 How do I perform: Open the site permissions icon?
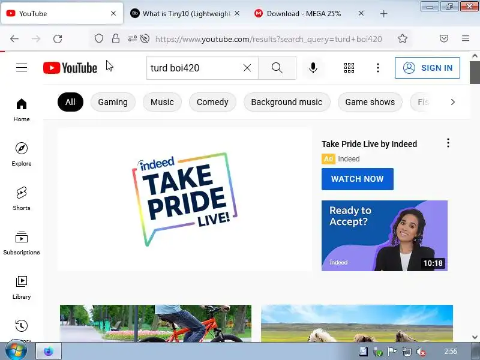tap(132, 38)
